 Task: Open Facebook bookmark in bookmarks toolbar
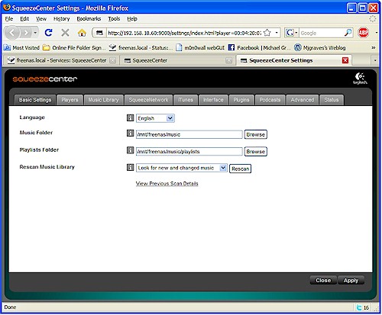(259, 47)
